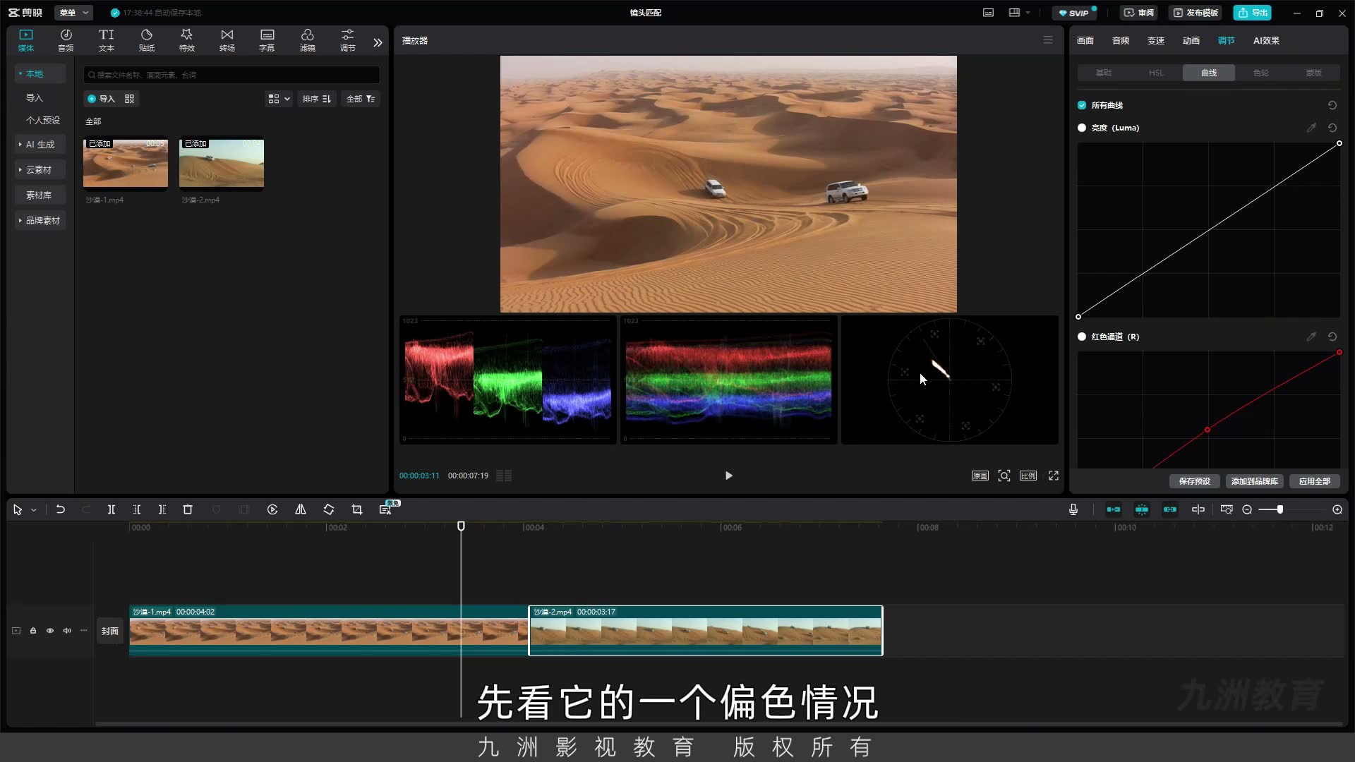The width and height of the screenshot is (1355, 762).
Task: Delete the selected clip using trash icon
Action: pos(188,509)
